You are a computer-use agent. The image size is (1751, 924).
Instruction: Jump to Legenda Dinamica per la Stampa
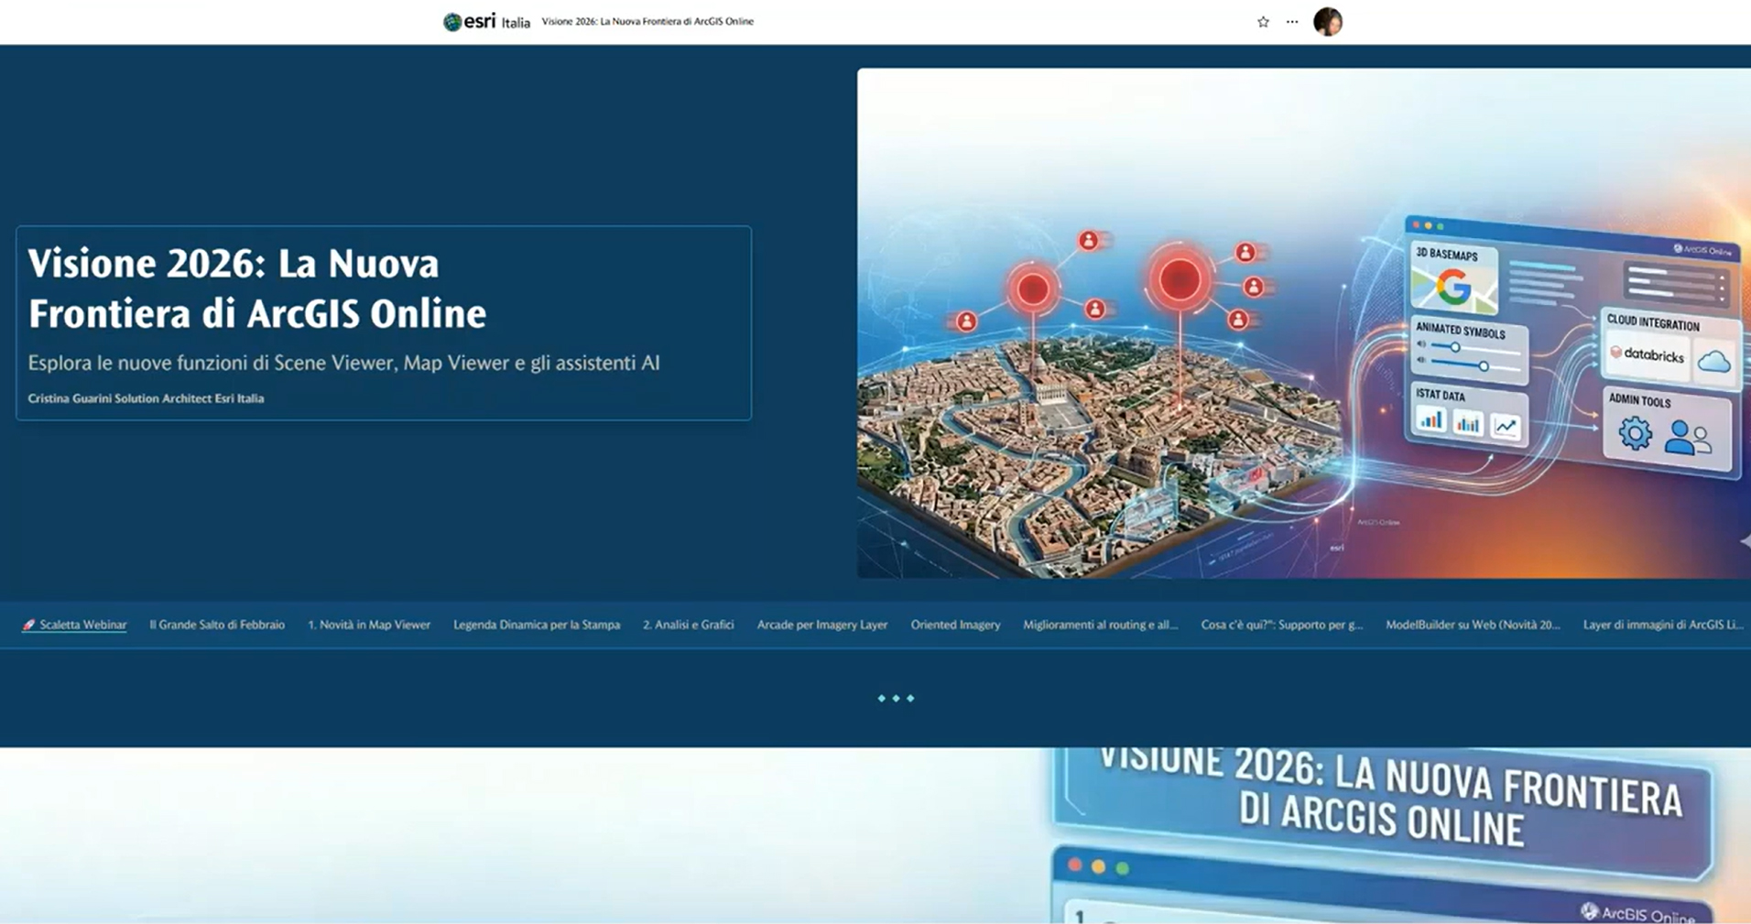(x=537, y=625)
